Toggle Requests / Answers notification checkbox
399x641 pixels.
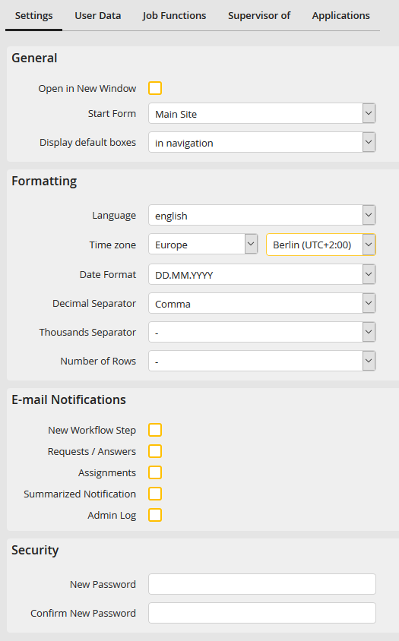pos(155,451)
